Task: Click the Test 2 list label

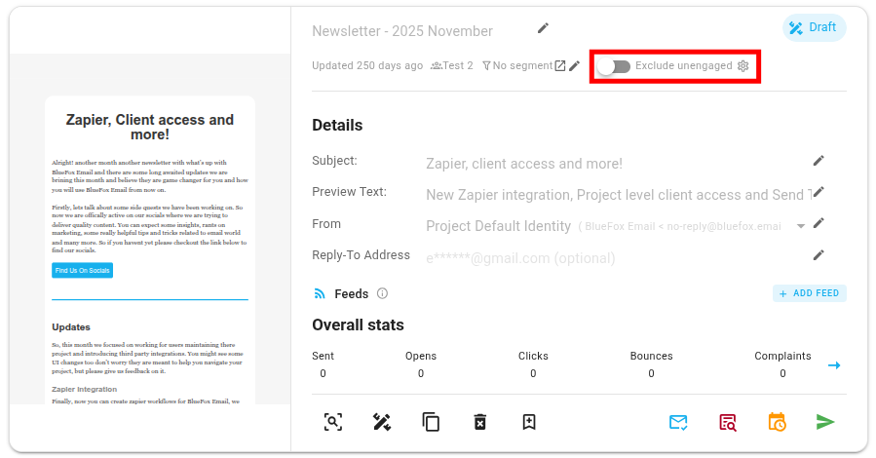Action: (452, 66)
